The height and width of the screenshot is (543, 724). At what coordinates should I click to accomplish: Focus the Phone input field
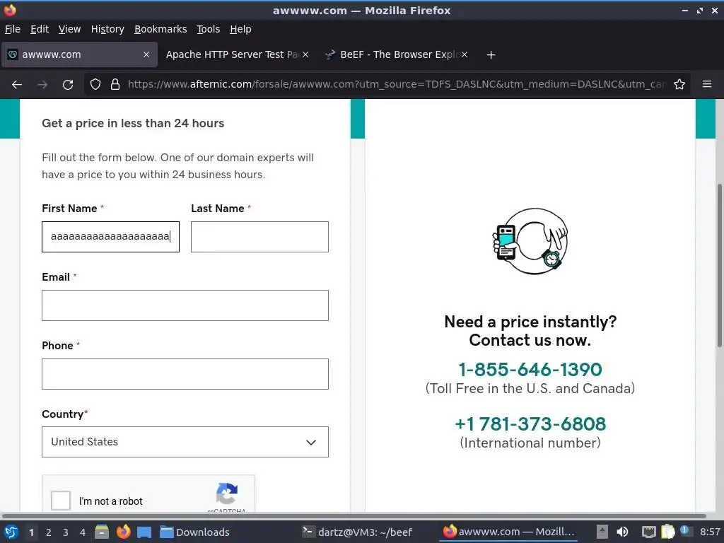click(x=185, y=374)
